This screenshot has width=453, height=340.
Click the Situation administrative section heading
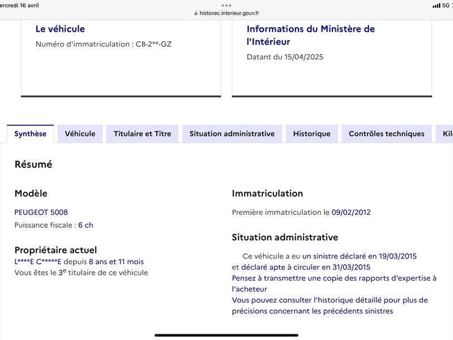click(285, 237)
